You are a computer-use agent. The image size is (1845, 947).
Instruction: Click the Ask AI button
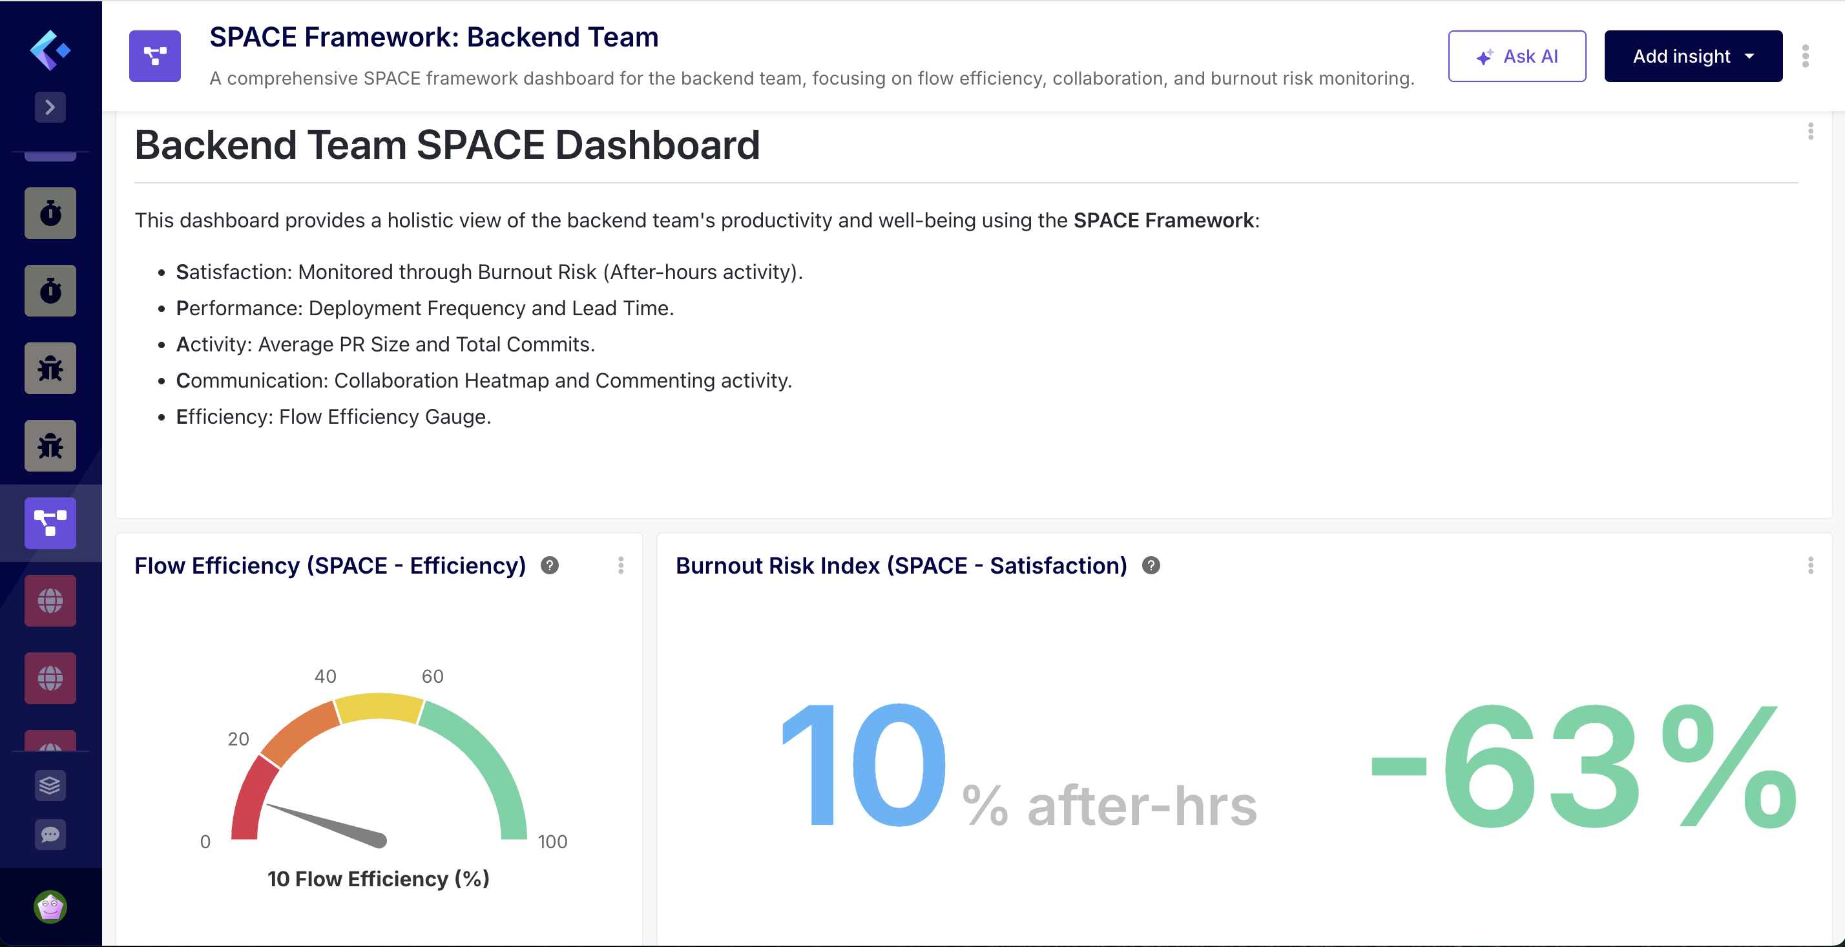click(1517, 56)
